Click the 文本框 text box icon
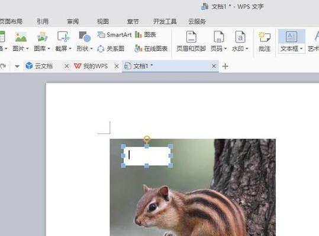The width and height of the screenshot is (319, 236). pyautogui.click(x=292, y=37)
